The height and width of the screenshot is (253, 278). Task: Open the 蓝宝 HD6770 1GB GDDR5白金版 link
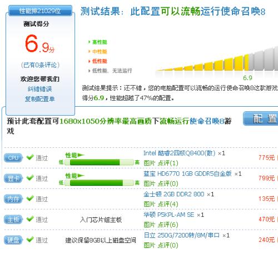click(187, 174)
